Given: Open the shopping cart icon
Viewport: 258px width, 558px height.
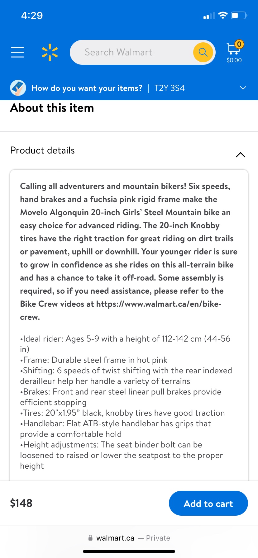Looking at the screenshot, I should click(233, 48).
